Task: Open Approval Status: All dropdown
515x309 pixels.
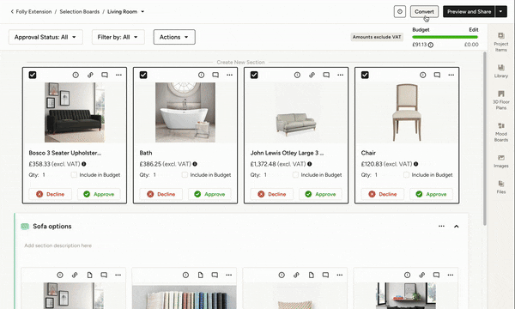Action: click(x=45, y=37)
